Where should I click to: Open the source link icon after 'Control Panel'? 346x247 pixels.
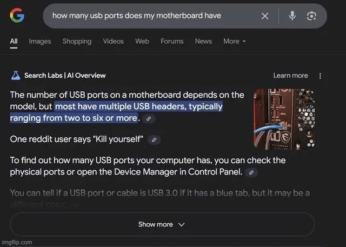(x=251, y=172)
